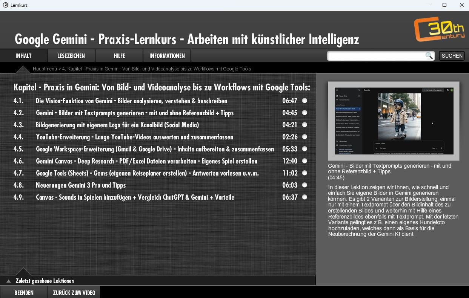Toggle the watched indicator for lesson 4.1
The width and height of the screenshot is (469, 298).
pos(304,101)
